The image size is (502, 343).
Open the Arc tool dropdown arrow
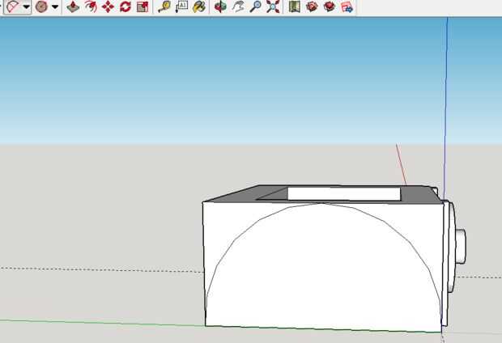(x=26, y=6)
